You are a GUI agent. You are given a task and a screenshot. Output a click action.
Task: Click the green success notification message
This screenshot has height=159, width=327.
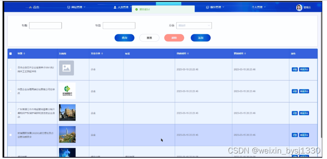163,9
